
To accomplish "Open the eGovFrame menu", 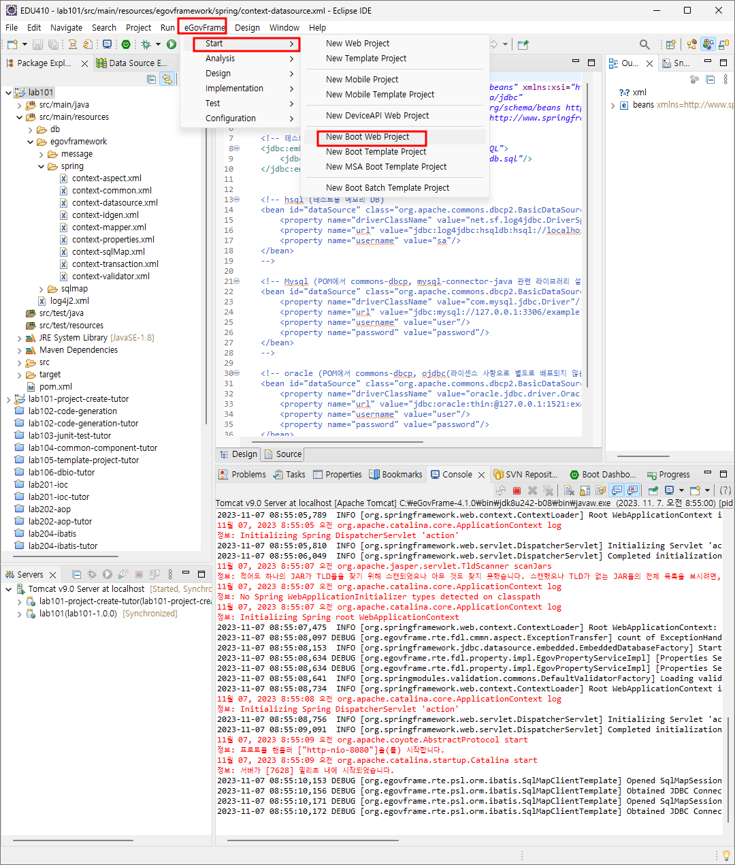I will pyautogui.click(x=204, y=28).
